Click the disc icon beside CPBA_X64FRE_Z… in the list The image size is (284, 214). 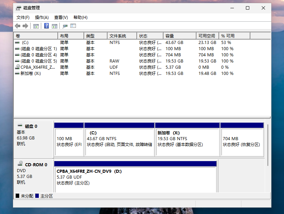click(x=18, y=67)
